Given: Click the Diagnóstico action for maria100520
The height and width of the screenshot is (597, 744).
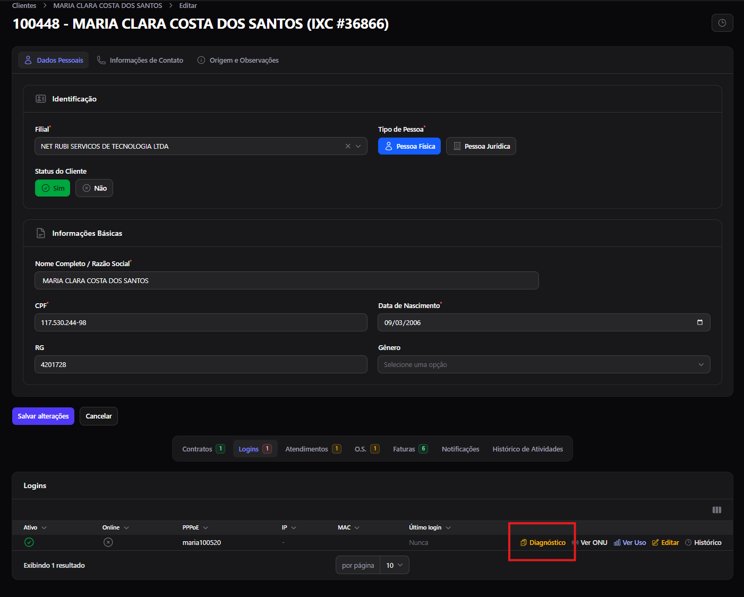Looking at the screenshot, I should click(x=543, y=542).
